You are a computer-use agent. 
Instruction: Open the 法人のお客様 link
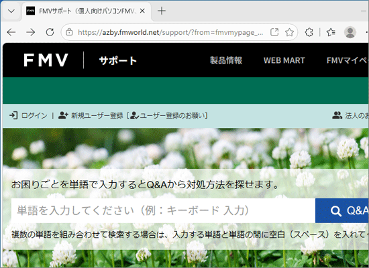pos(357,115)
